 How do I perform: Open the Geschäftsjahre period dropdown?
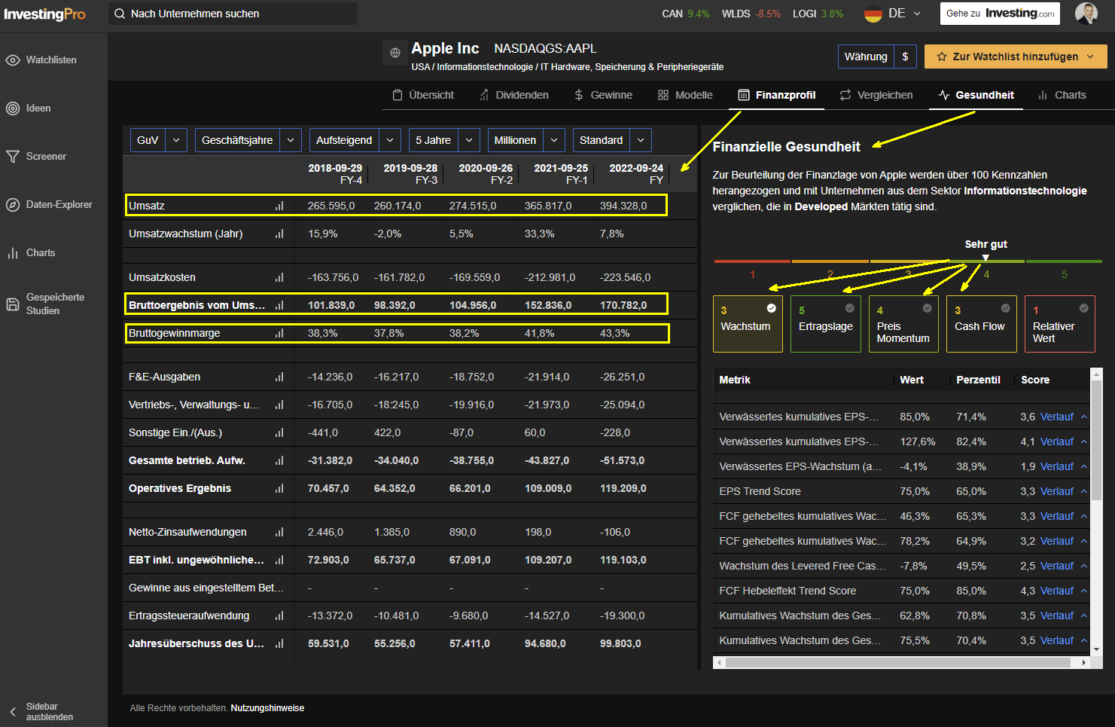coord(248,140)
